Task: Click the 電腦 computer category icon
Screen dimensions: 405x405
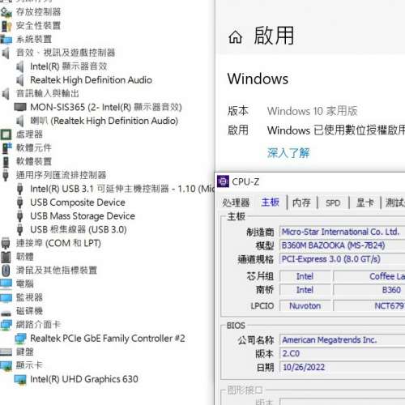Action: (x=6, y=283)
